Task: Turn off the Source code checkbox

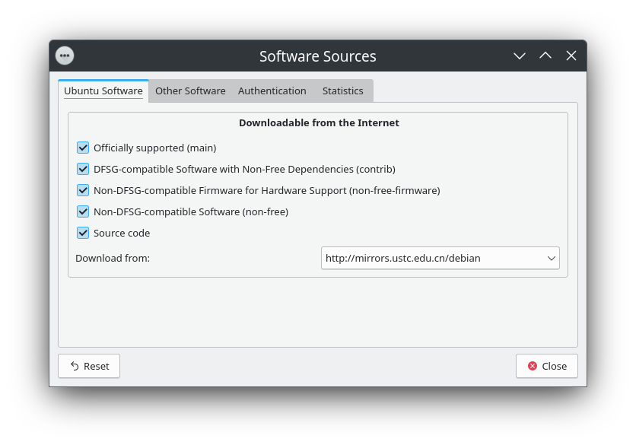Action: click(x=83, y=233)
